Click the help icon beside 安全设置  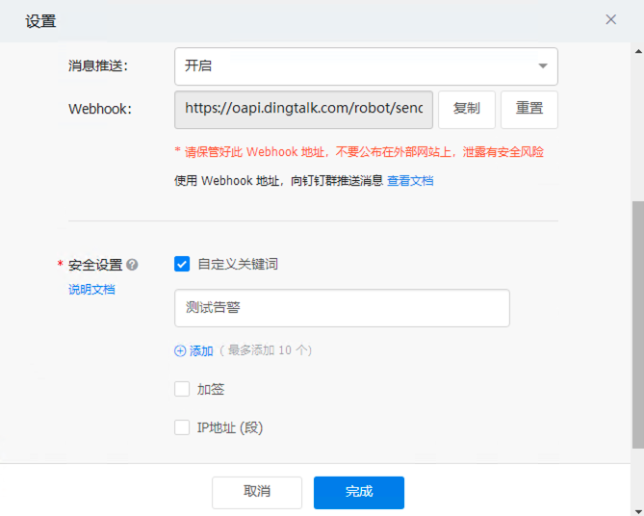pos(132,265)
